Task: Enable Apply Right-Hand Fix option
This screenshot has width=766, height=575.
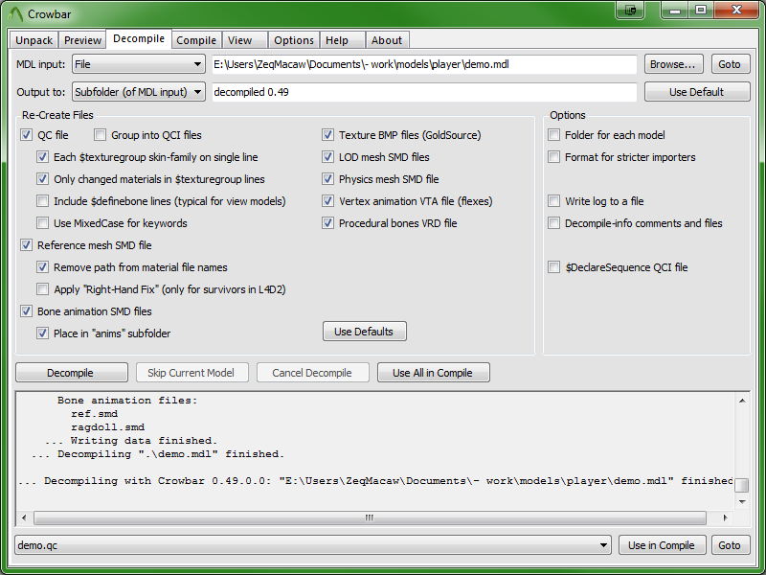Action: click(x=42, y=289)
